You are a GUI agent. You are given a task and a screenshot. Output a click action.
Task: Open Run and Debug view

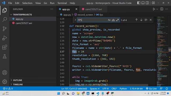click(x=5, y=38)
